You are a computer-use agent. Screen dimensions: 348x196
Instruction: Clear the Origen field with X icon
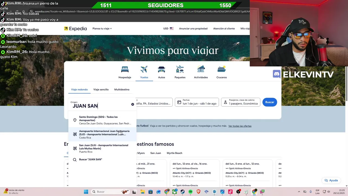click(133, 104)
